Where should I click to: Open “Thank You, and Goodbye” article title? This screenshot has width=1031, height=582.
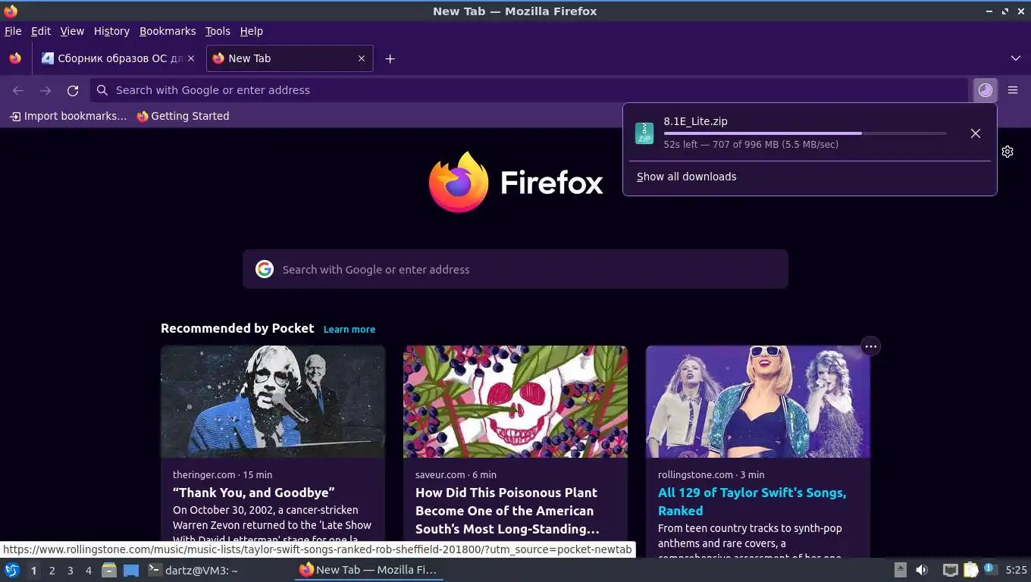click(x=254, y=493)
